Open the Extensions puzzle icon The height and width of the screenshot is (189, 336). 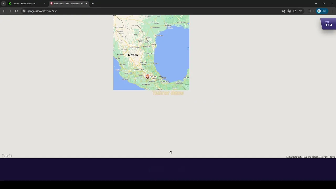[309, 11]
